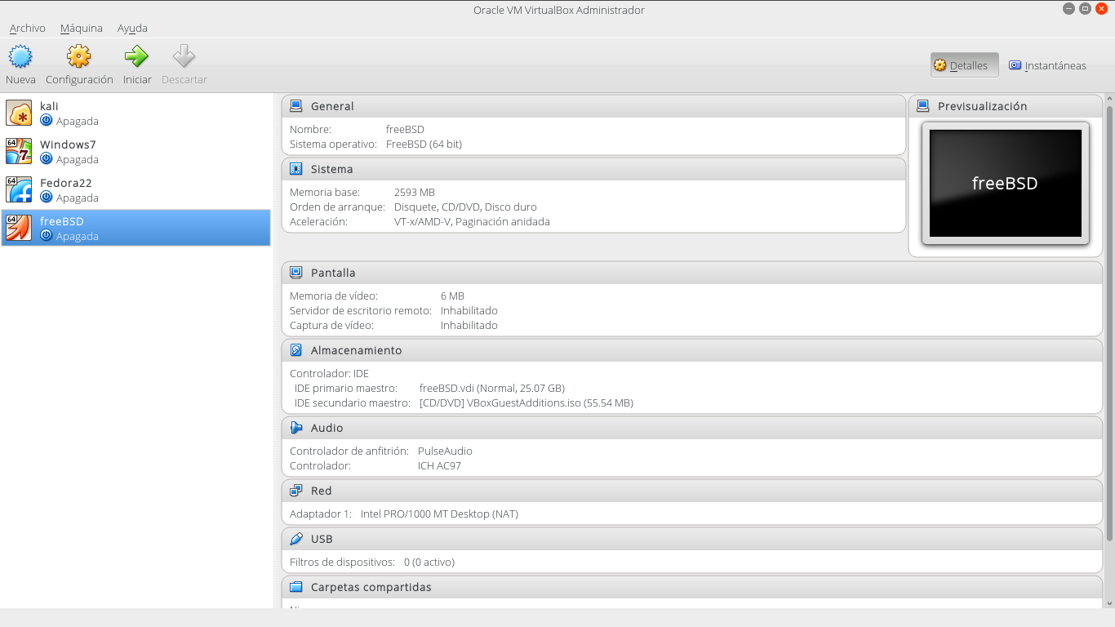Image resolution: width=1115 pixels, height=627 pixels.
Task: Click the operating system value 'FreeBSD (64 bit)'
Action: click(424, 144)
